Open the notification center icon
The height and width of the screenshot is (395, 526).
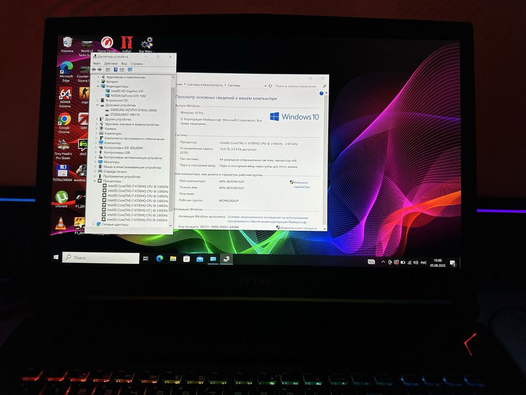[453, 263]
